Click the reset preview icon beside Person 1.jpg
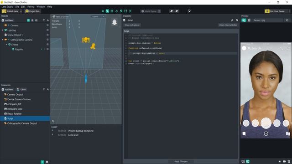This screenshot has height=164, width=292. [287, 20]
